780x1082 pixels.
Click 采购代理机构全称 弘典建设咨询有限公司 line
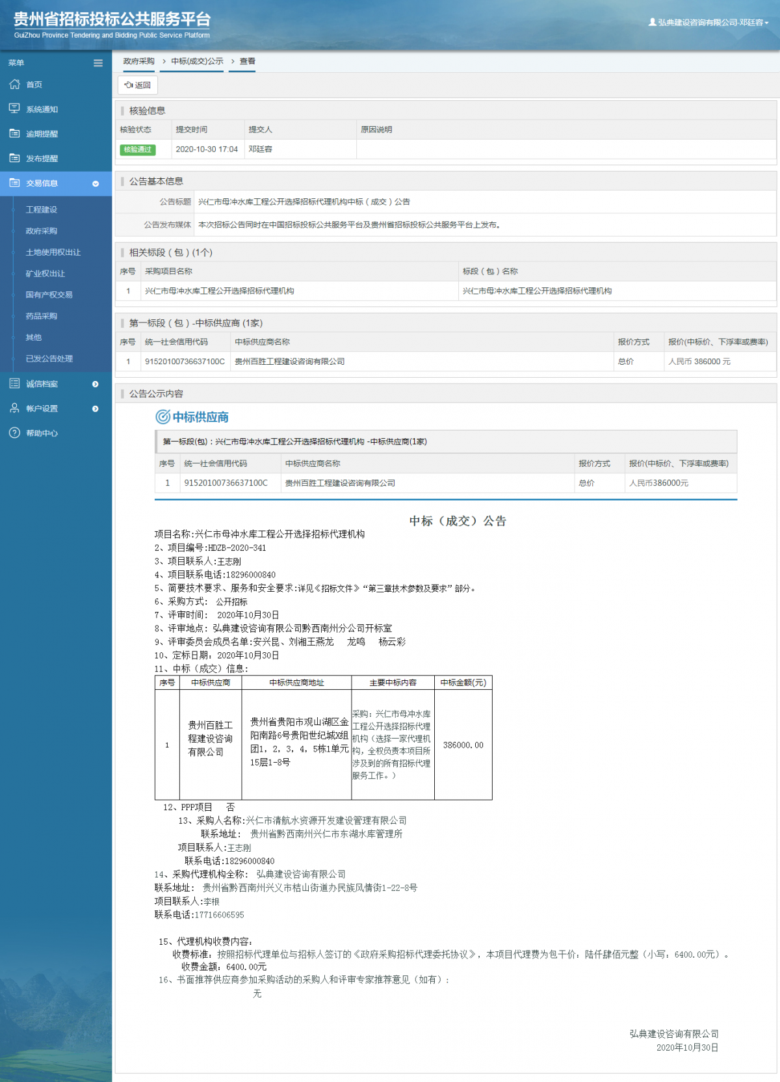(x=250, y=875)
